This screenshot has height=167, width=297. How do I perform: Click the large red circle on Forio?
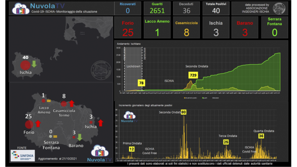point(29,124)
